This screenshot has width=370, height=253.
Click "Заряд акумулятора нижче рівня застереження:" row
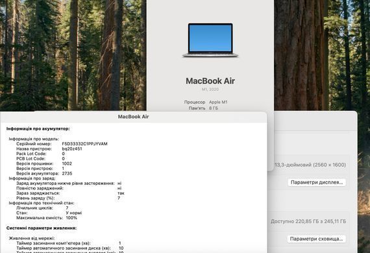tap(69, 183)
